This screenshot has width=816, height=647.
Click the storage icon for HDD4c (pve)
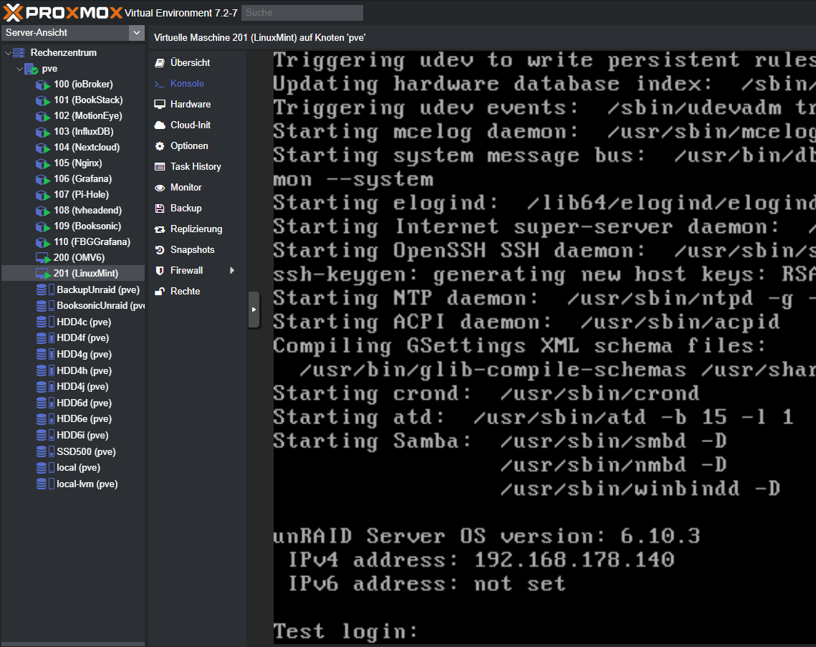[45, 322]
